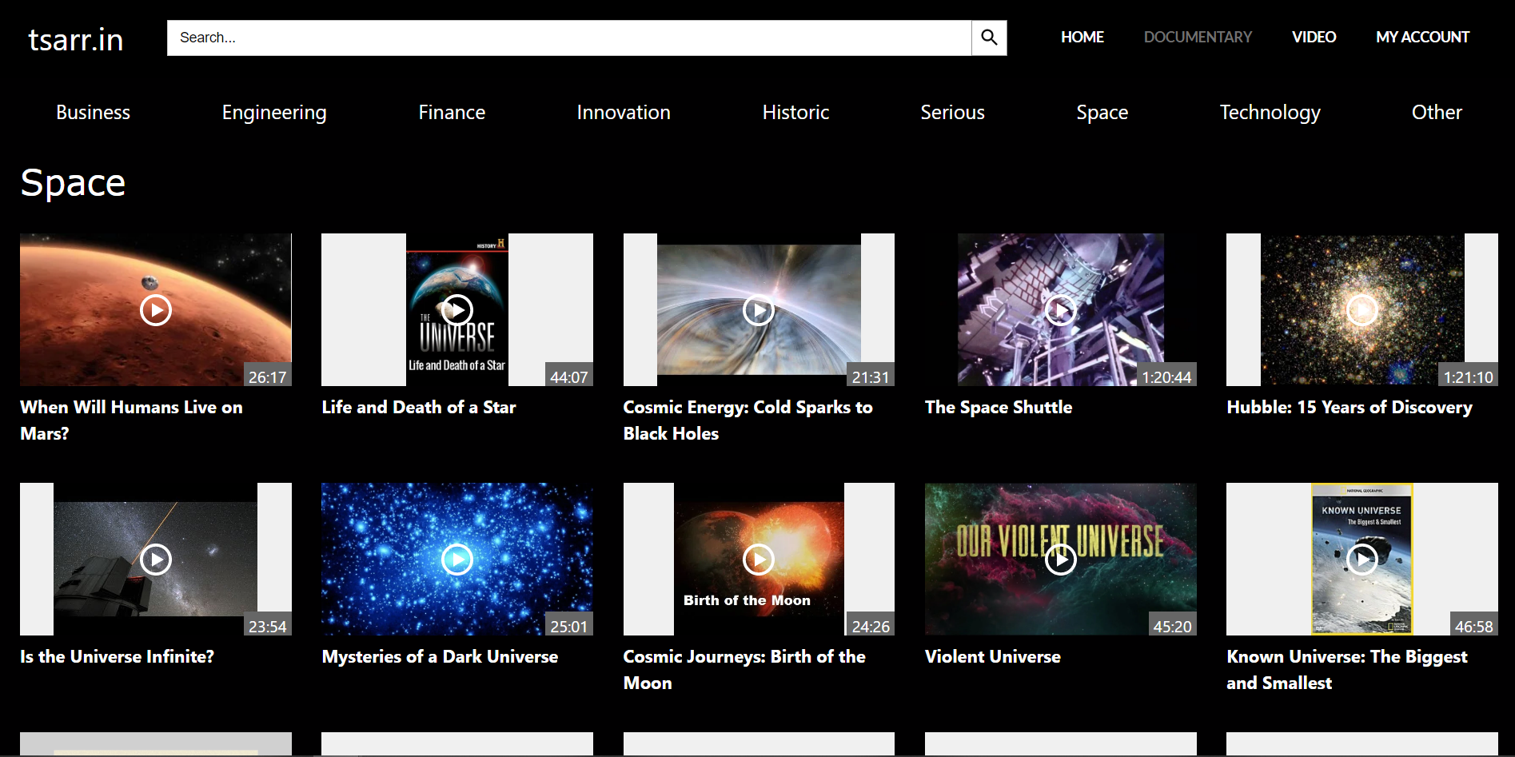
Task: Open 'When Will Humans Live on Mars?' title link
Action: (x=131, y=420)
